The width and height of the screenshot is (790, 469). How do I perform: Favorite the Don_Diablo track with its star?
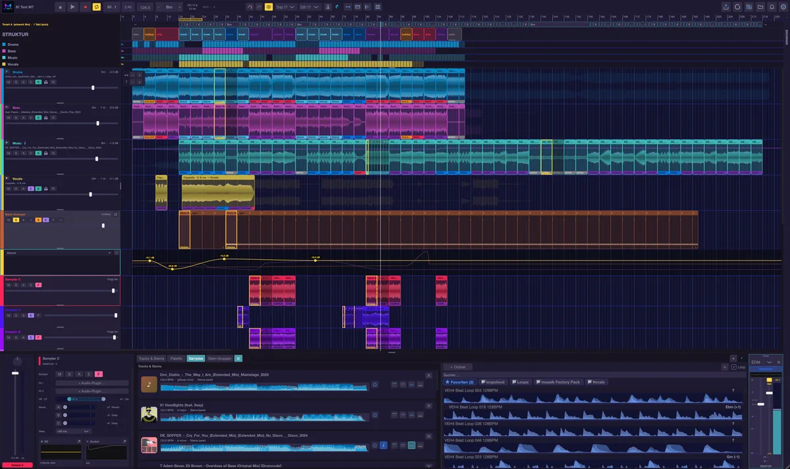375,384
